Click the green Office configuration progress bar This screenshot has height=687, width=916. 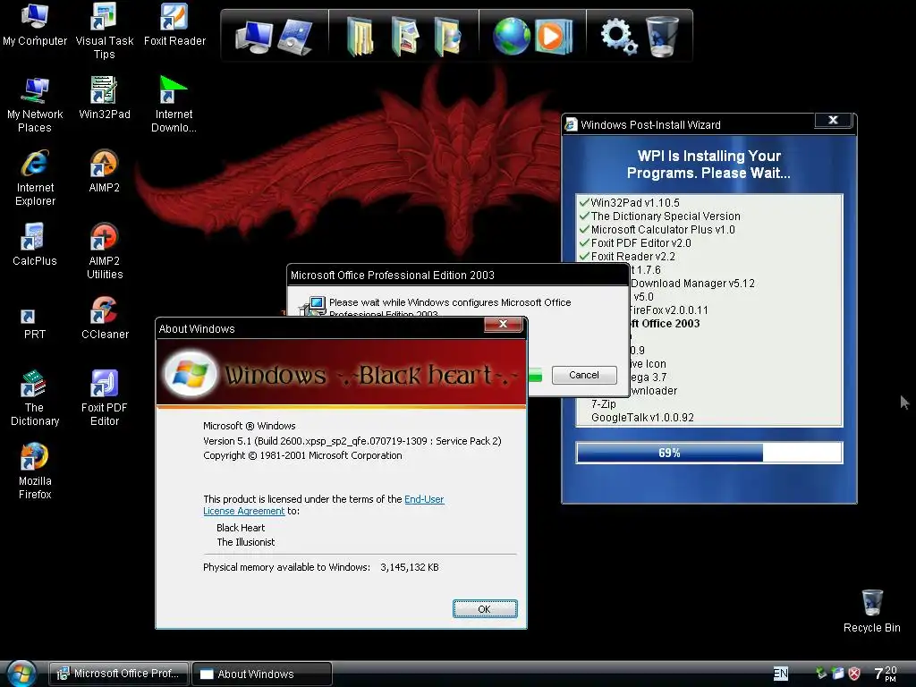[x=535, y=376]
